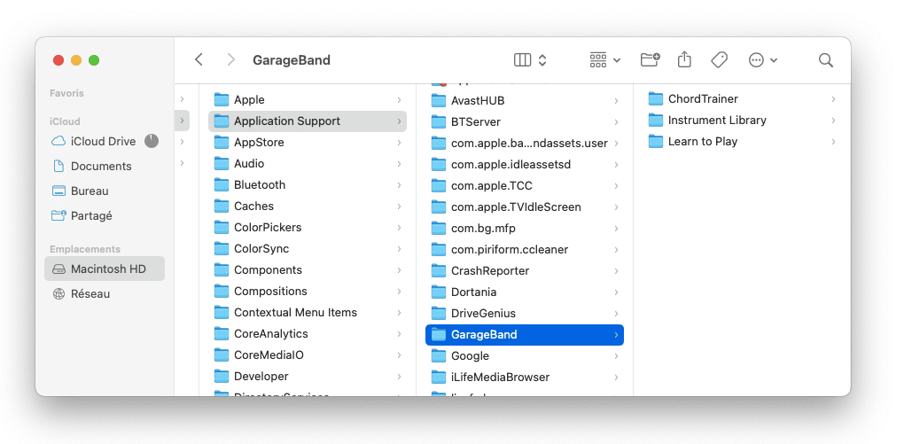The width and height of the screenshot is (912, 444).
Task: Select the Developer folder
Action: pyautogui.click(x=307, y=377)
